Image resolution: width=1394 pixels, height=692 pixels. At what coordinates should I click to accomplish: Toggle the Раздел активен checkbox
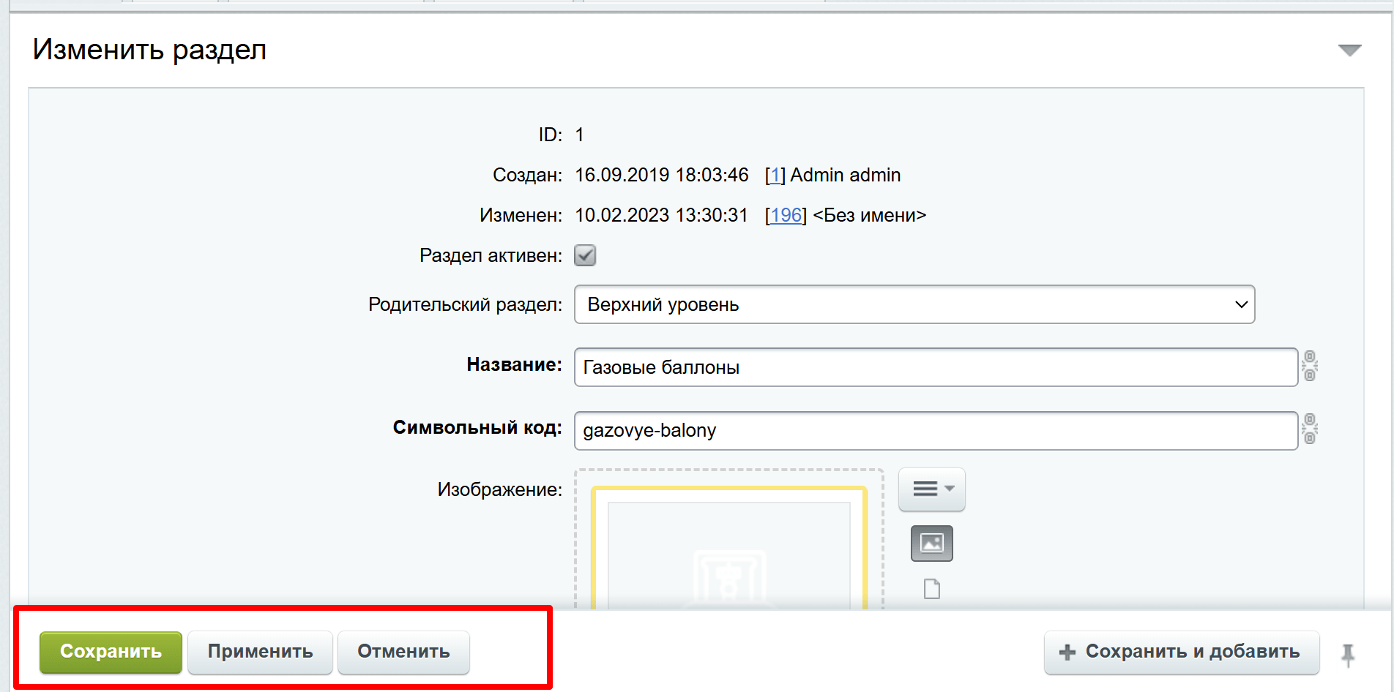[585, 255]
